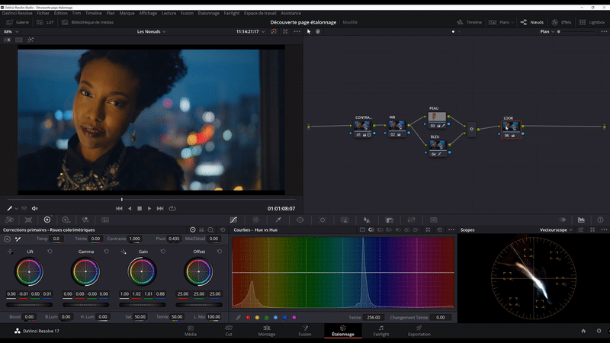Select the Courbes palette icon
610x343 pixels.
tap(233, 220)
